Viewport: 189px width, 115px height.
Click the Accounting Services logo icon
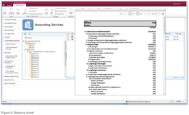(28, 25)
